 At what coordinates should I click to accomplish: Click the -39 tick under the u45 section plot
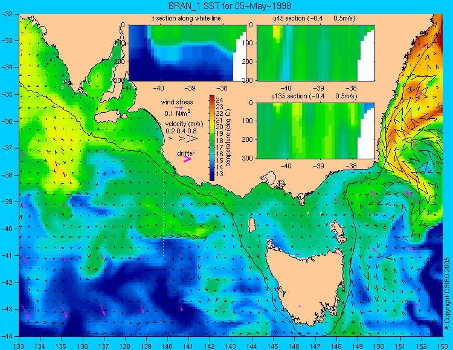point(319,88)
